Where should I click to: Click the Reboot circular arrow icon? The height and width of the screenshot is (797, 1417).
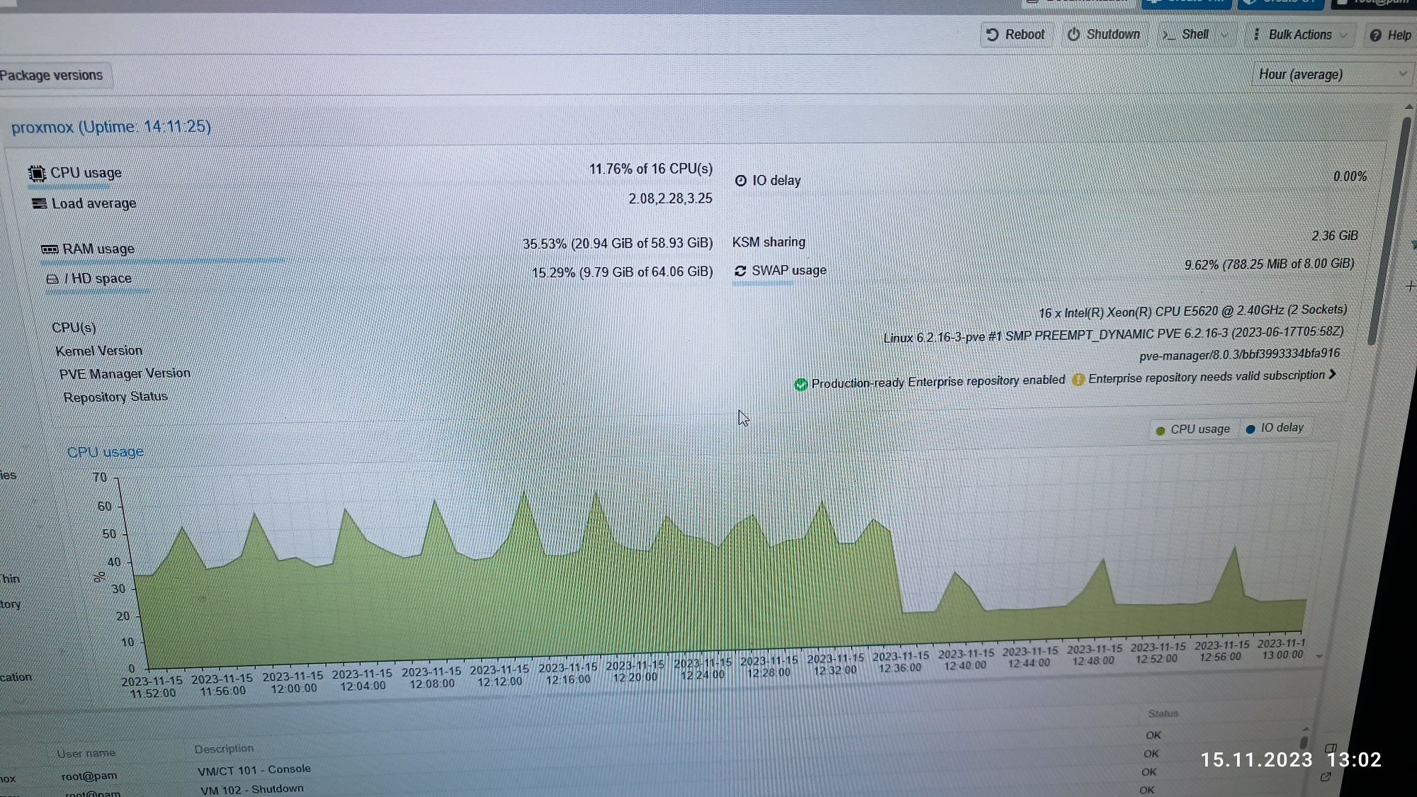tap(993, 35)
